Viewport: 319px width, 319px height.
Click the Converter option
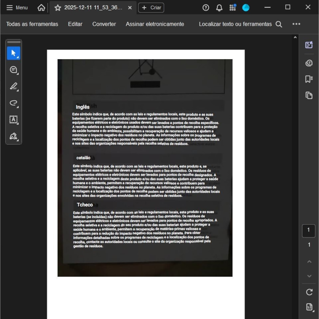pyautogui.click(x=104, y=24)
